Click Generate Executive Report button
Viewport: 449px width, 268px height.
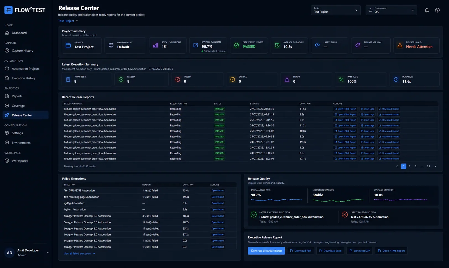pyautogui.click(x=266, y=251)
